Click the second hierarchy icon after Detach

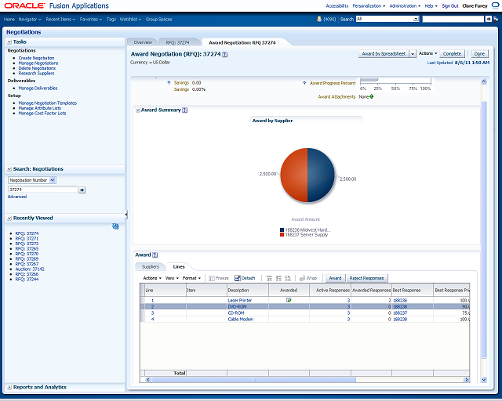point(278,278)
